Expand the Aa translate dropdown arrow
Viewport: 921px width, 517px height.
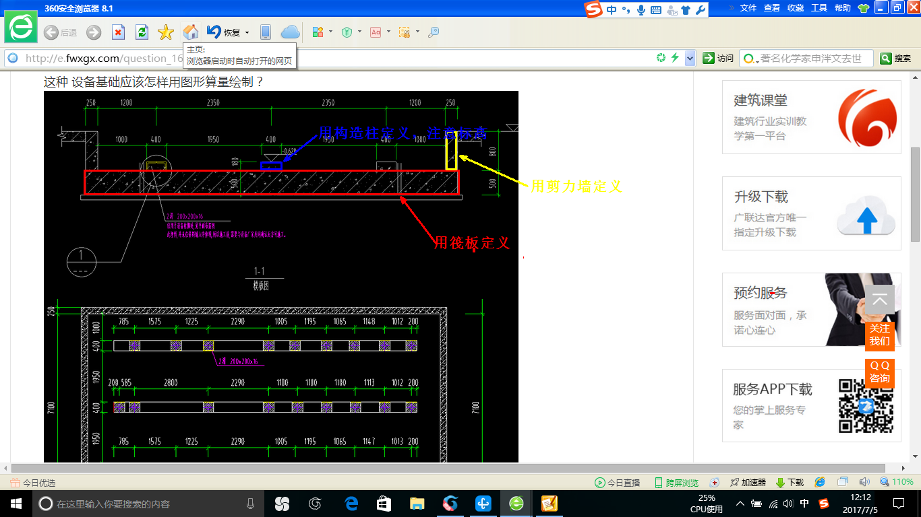[x=388, y=32]
